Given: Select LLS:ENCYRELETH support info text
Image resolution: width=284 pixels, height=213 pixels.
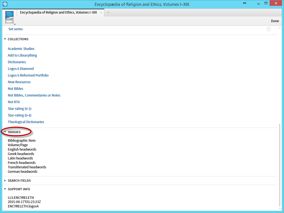Looking at the screenshot, I should (21, 197).
